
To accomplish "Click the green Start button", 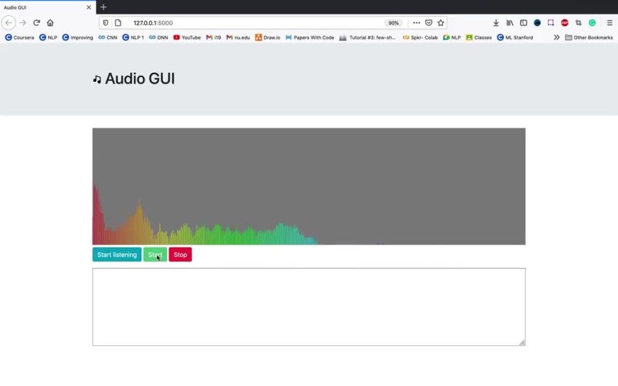I will pos(155,254).
